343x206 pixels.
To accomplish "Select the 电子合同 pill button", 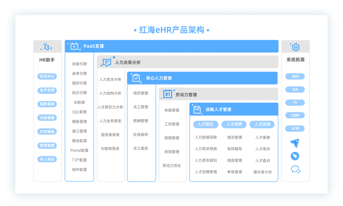I will coord(47,90).
